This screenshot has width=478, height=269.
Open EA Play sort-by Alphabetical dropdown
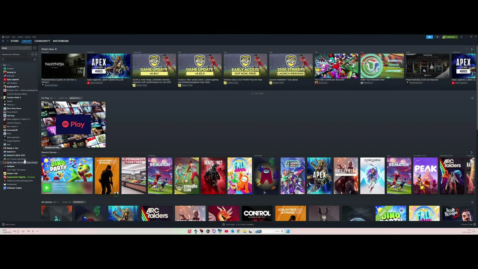[75, 98]
